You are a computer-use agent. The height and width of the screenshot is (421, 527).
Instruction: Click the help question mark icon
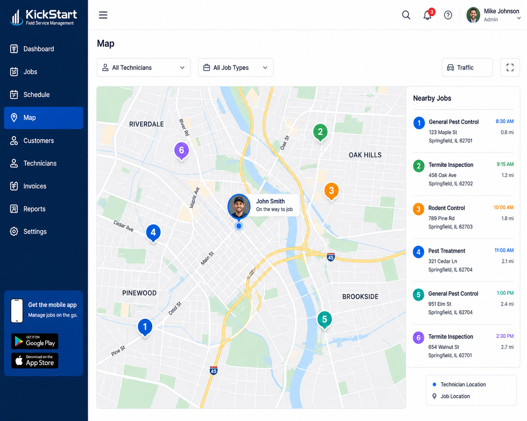(x=448, y=15)
